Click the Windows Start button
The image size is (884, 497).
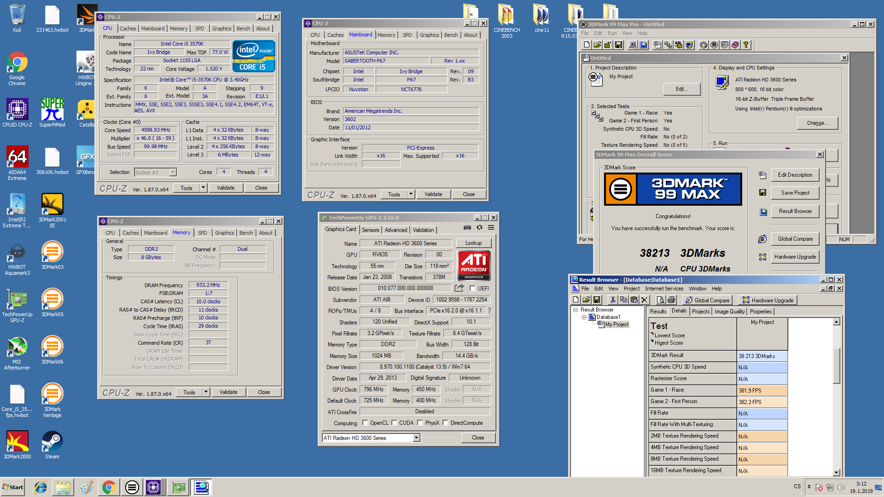click(13, 487)
